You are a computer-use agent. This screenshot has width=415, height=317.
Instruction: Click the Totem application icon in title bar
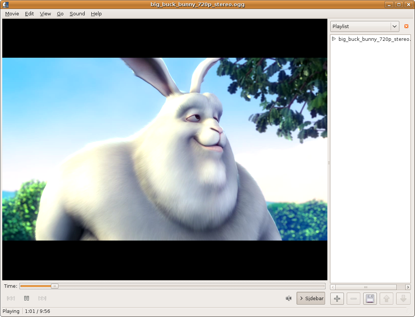tap(5, 4)
